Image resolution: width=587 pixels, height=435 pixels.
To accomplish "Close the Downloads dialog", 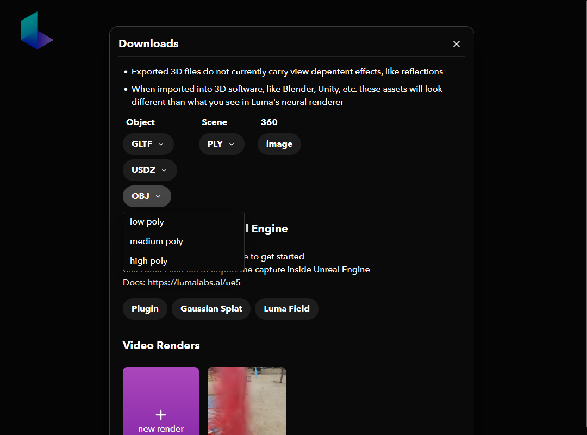I will 457,44.
